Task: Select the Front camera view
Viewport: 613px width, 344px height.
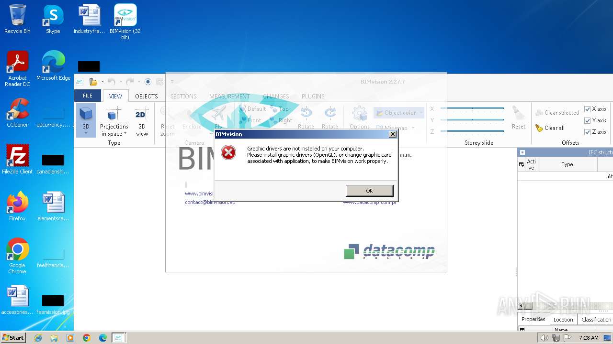Action: point(250,120)
